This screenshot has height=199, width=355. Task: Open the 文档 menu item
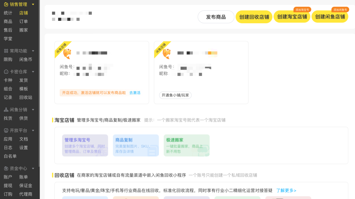pos(24,139)
